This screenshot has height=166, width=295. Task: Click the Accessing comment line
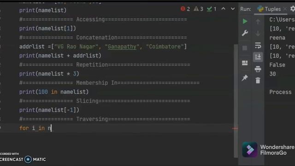click(x=103, y=19)
